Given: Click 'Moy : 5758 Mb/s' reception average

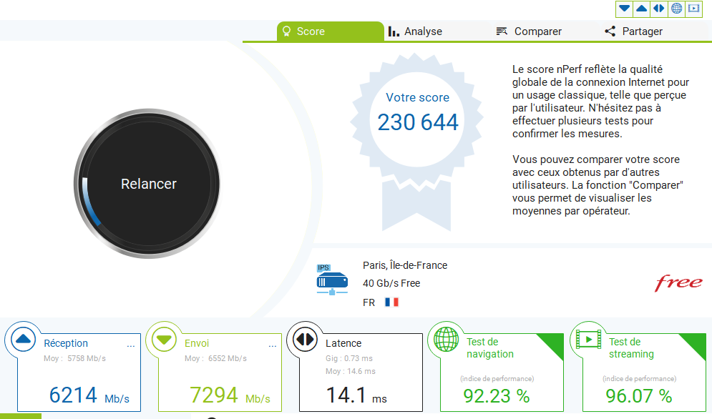Looking at the screenshot, I should 74,358.
